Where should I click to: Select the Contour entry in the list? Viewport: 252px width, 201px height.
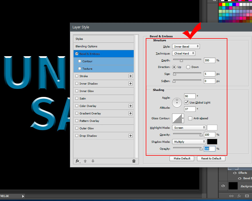104,61
